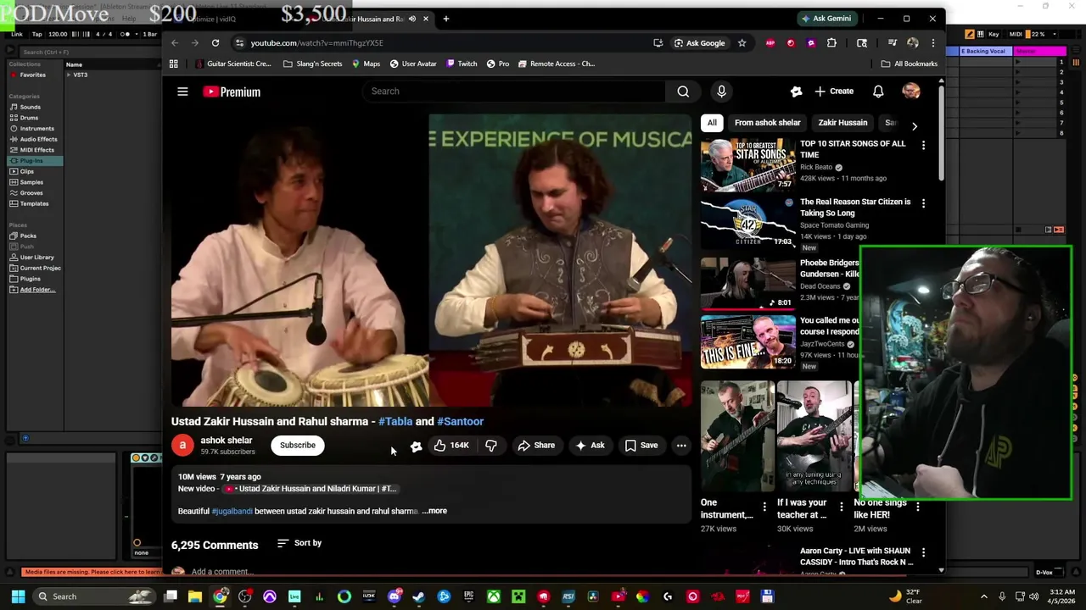Expand the description with ...more
The height and width of the screenshot is (610, 1086).
tap(434, 511)
